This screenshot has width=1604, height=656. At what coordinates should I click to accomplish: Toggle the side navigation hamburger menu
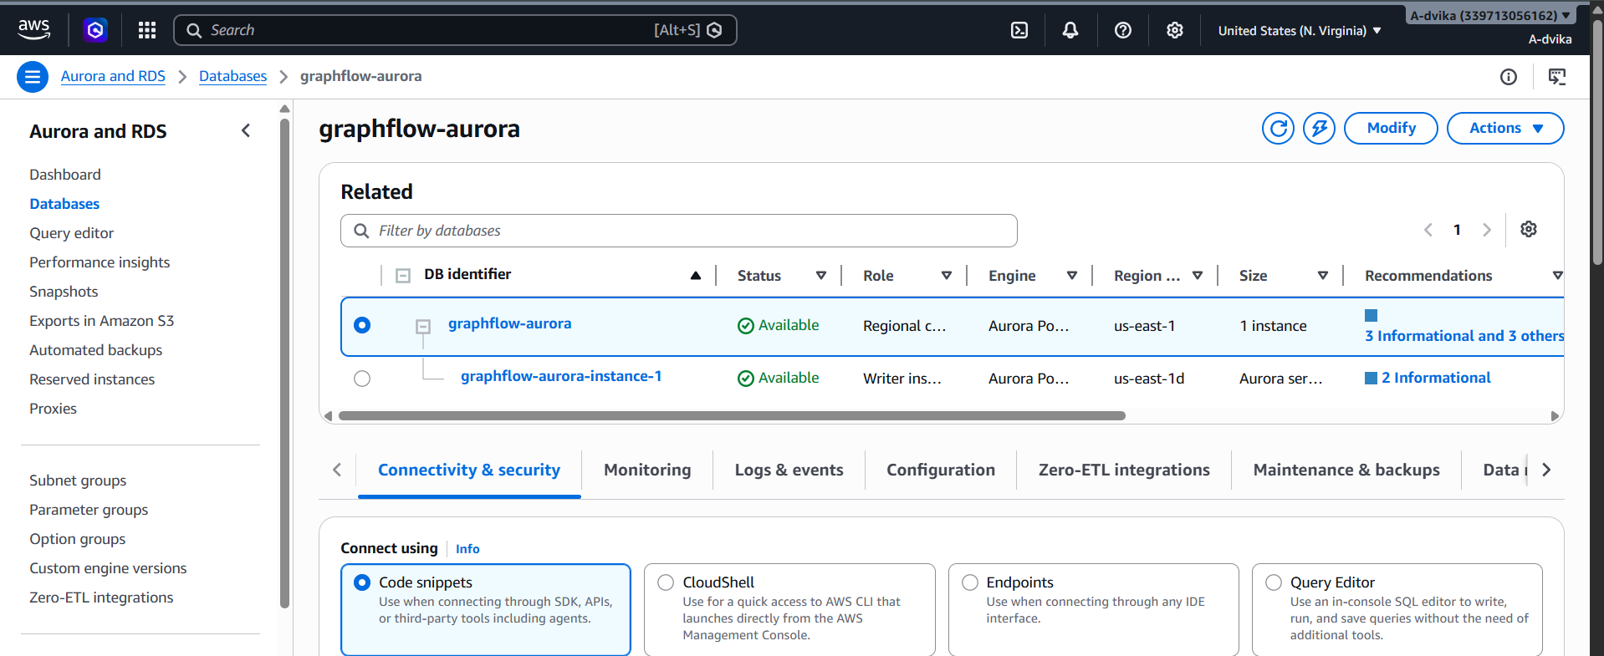[x=33, y=77]
